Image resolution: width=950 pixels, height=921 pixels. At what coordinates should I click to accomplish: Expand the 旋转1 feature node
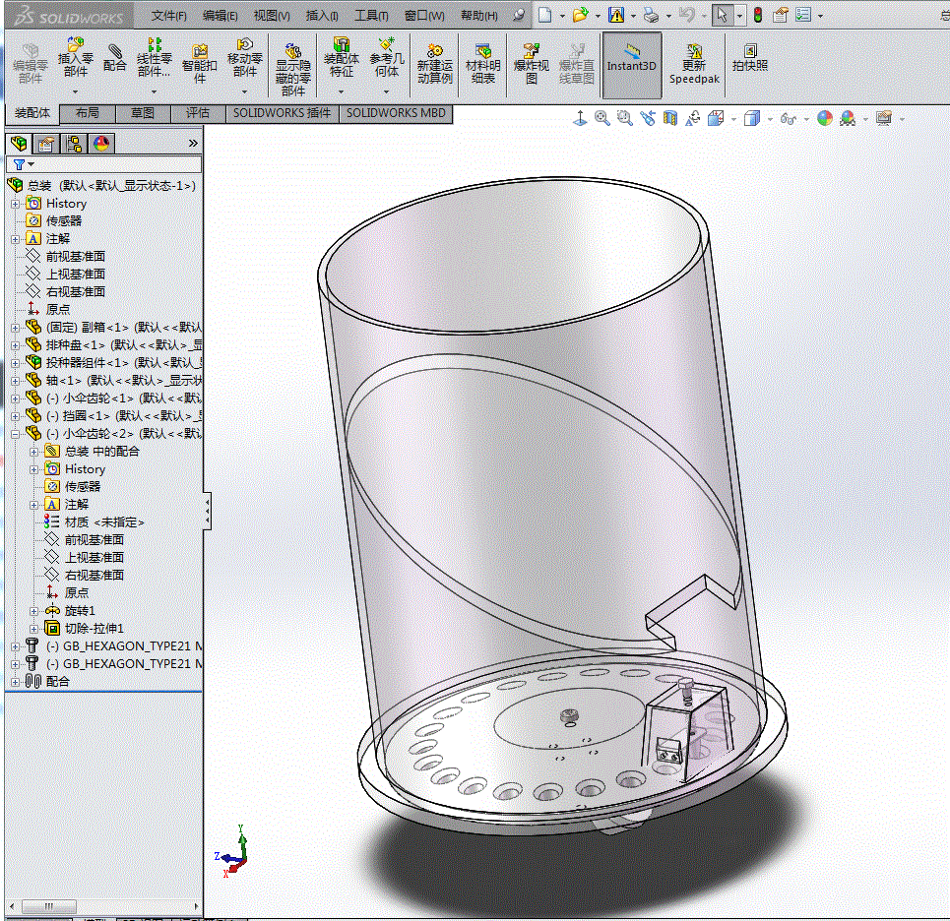(x=33, y=611)
